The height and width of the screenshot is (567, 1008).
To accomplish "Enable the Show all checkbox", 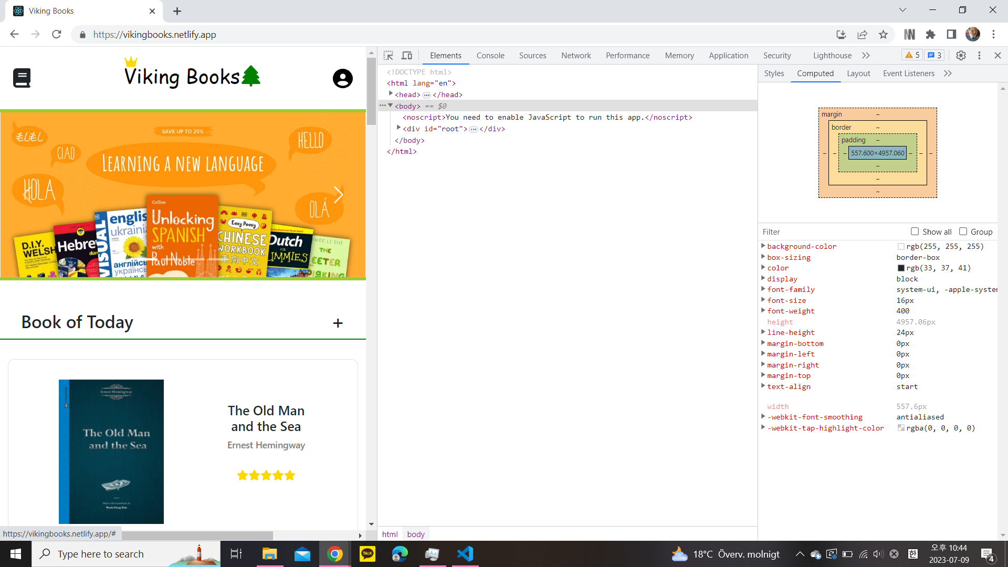I will pos(915,232).
